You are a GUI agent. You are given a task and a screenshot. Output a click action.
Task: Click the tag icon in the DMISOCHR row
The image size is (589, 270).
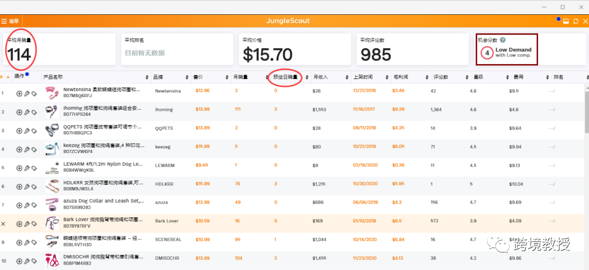tap(34, 261)
